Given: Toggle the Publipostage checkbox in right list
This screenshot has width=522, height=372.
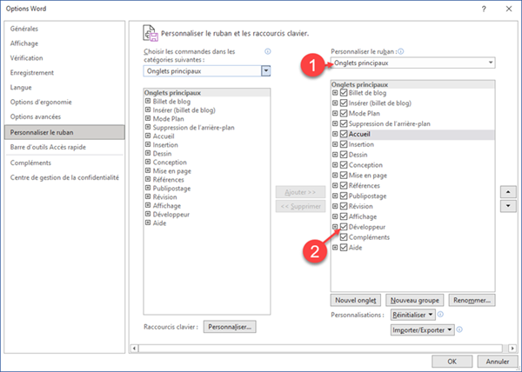Looking at the screenshot, I should [344, 196].
